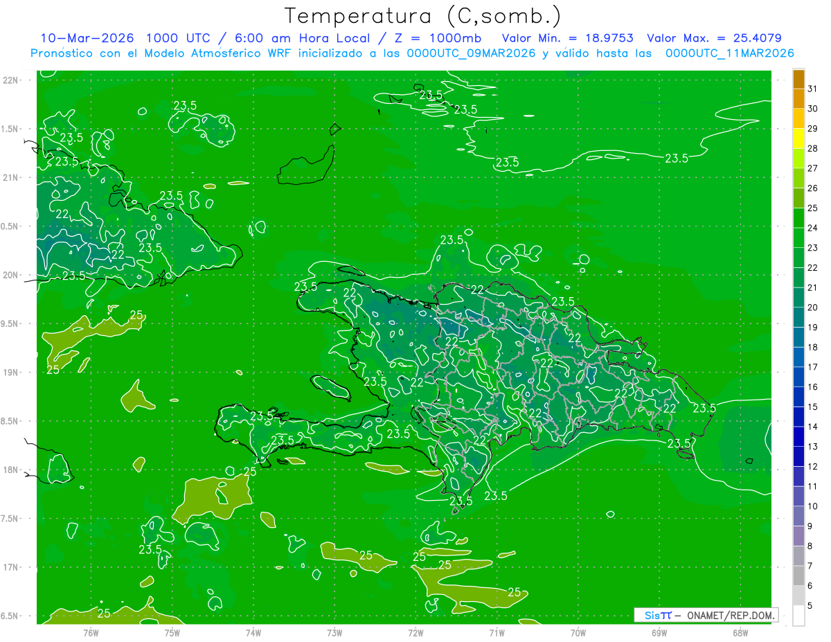
Task: Click the color scale label '24'
Action: [x=812, y=228]
